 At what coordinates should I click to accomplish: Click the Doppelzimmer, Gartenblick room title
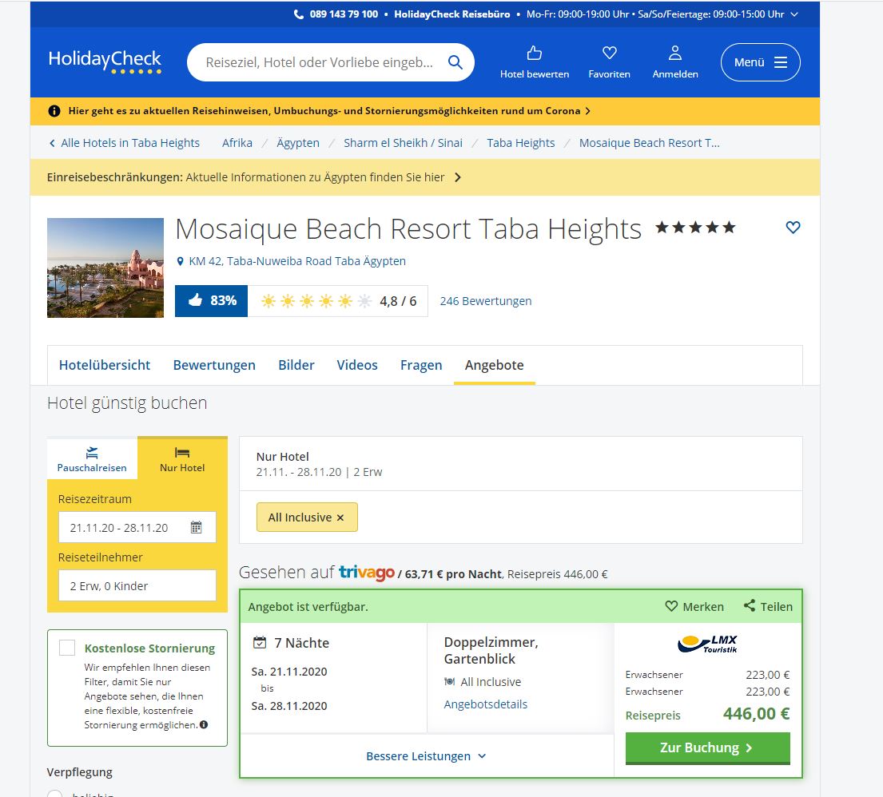point(491,651)
